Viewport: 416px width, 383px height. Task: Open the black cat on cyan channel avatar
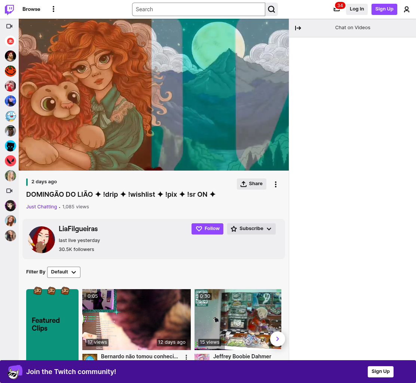pos(10,146)
